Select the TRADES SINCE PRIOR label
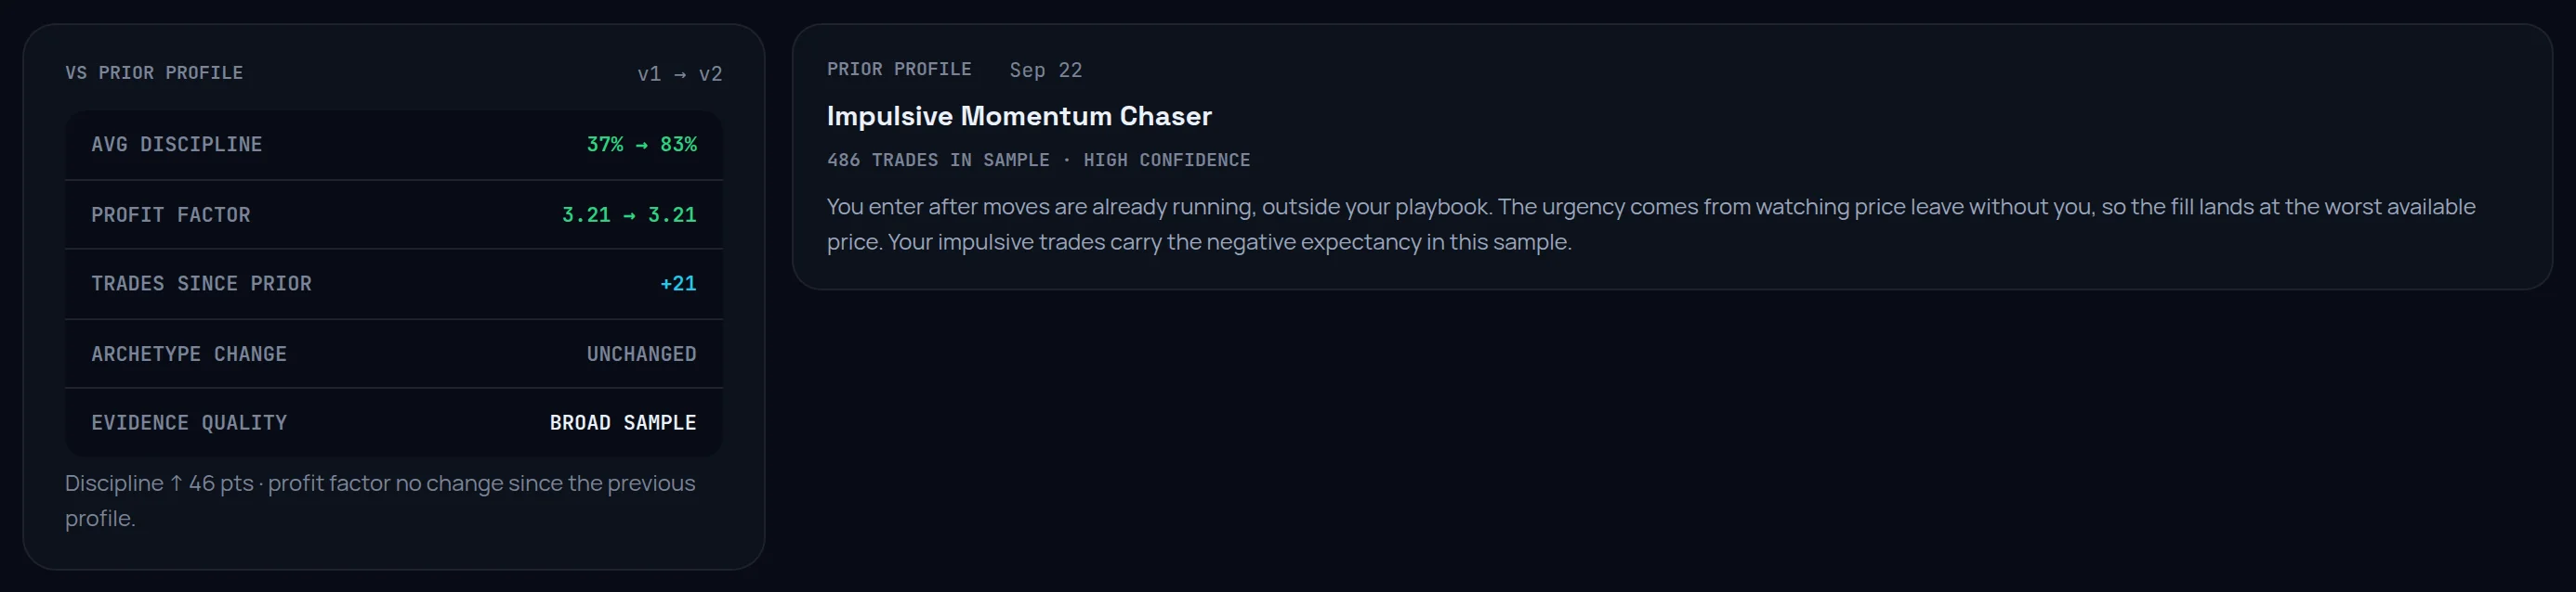This screenshot has width=2576, height=592. [201, 284]
